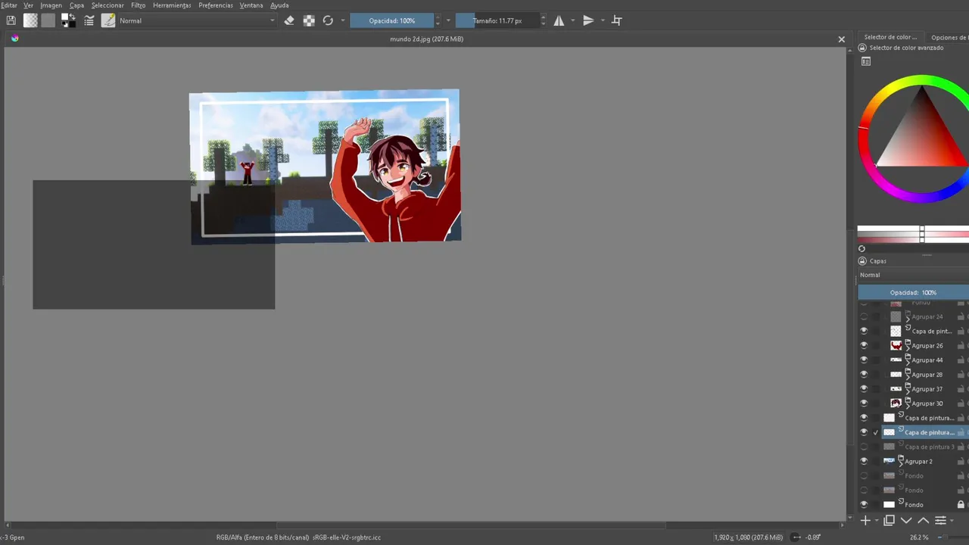Lock the Selector de color avanzado docker

862,48
